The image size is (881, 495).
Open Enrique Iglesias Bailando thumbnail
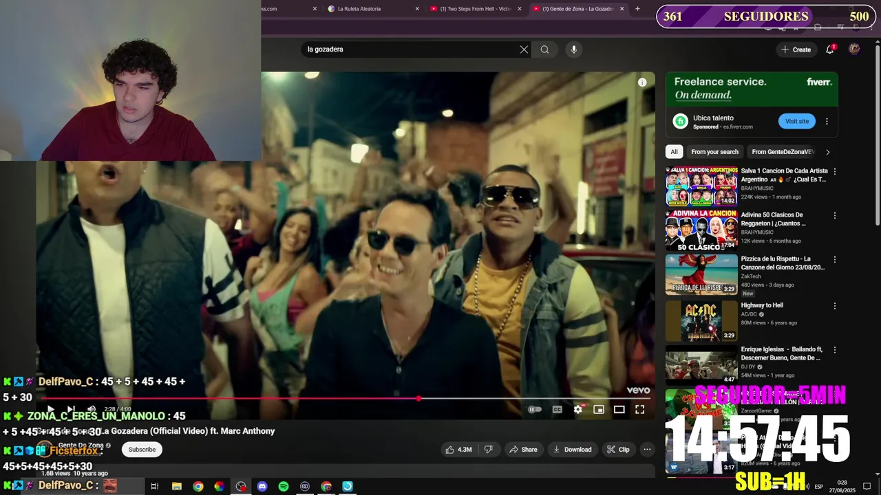tap(701, 364)
